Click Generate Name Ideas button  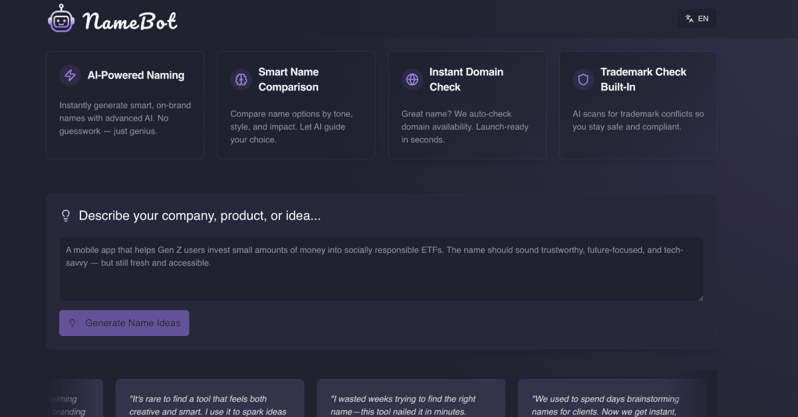(124, 323)
